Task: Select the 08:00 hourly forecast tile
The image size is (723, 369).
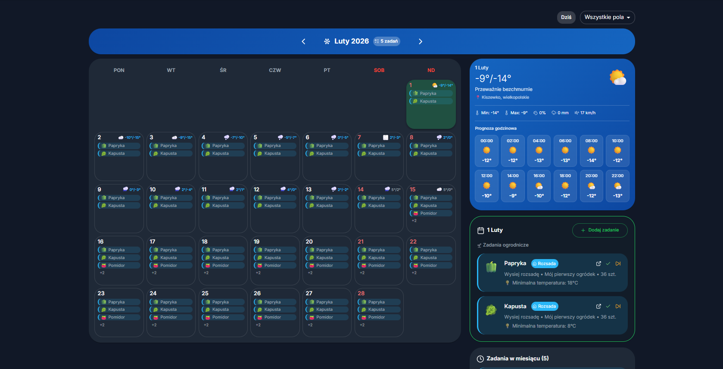Action: [x=591, y=151]
